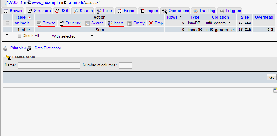Screen dimensions: 277x136
Task: Sort by the Collation column header
Action: 220,17
